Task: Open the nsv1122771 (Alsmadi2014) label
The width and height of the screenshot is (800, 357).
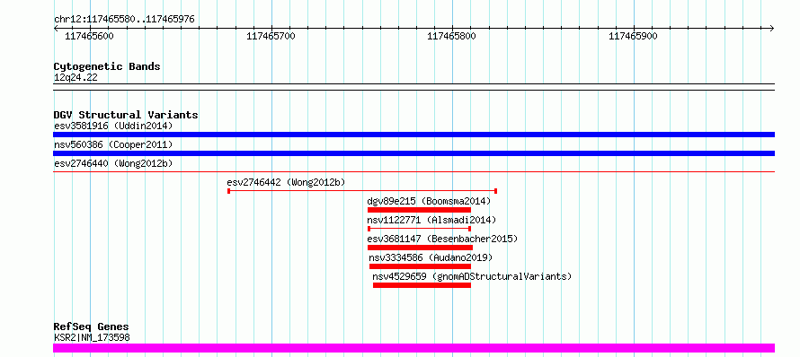Action: click(431, 220)
